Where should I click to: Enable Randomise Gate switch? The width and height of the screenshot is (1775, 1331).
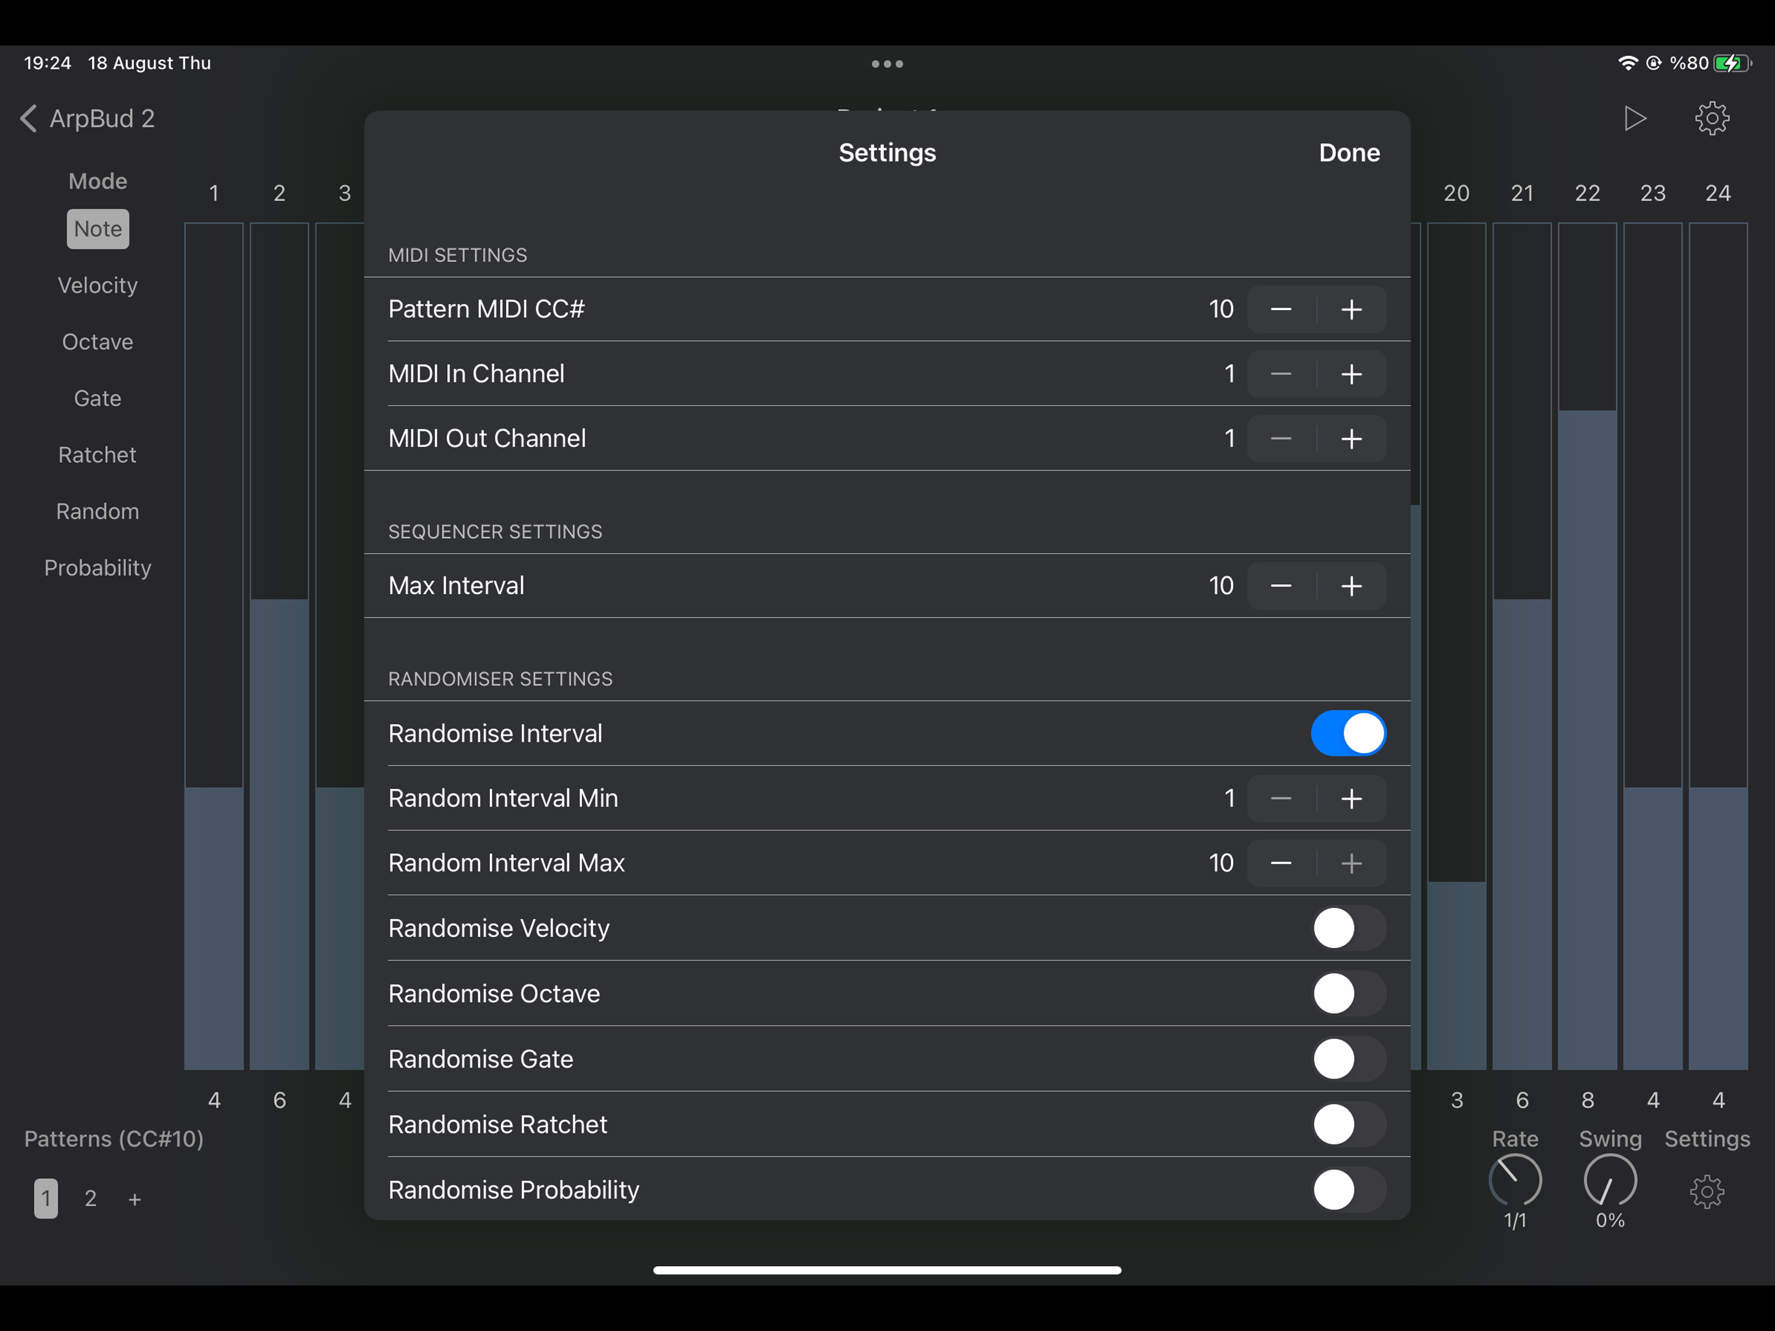tap(1348, 1059)
